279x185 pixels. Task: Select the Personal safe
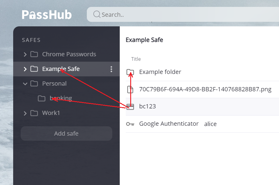[54, 84]
